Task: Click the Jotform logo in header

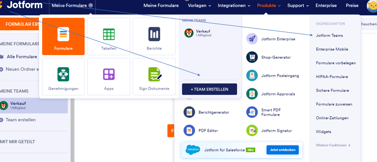Action: 21,5
